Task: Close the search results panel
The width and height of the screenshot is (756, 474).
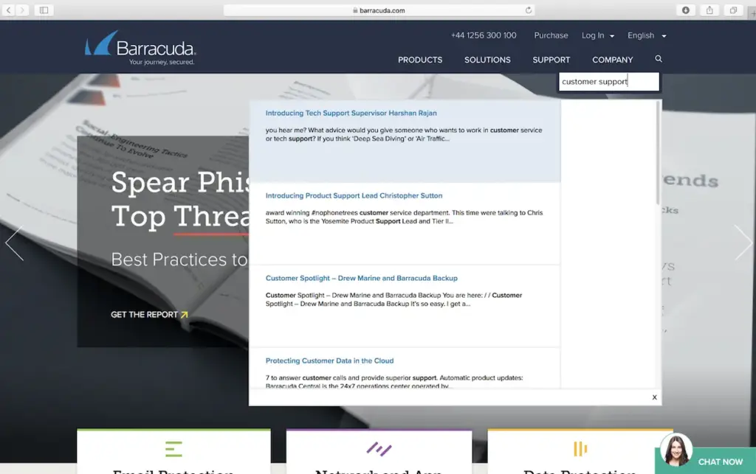Action: [x=654, y=397]
